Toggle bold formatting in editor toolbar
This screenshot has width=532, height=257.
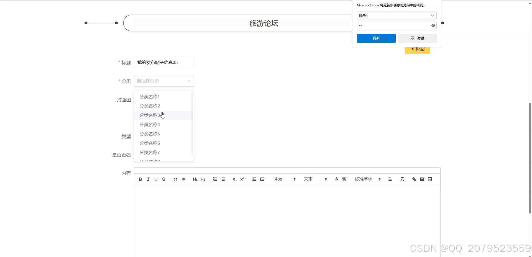point(140,179)
